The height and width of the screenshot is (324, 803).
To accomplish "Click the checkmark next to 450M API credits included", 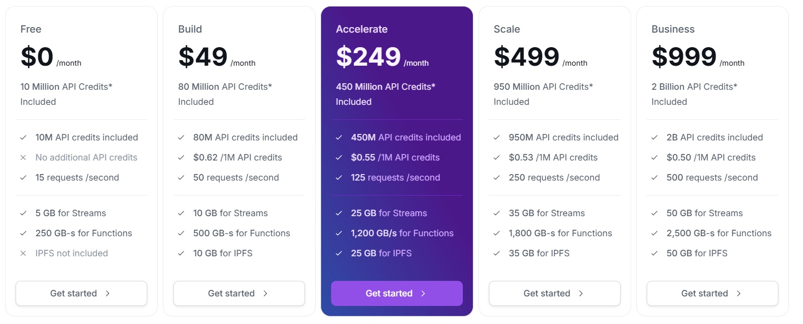I will pos(339,137).
